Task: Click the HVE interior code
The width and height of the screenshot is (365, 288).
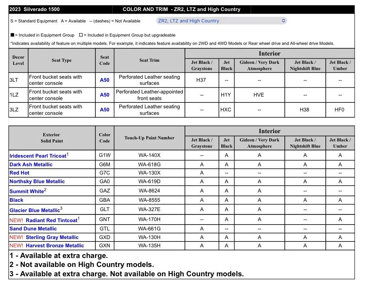Action: 259,95
